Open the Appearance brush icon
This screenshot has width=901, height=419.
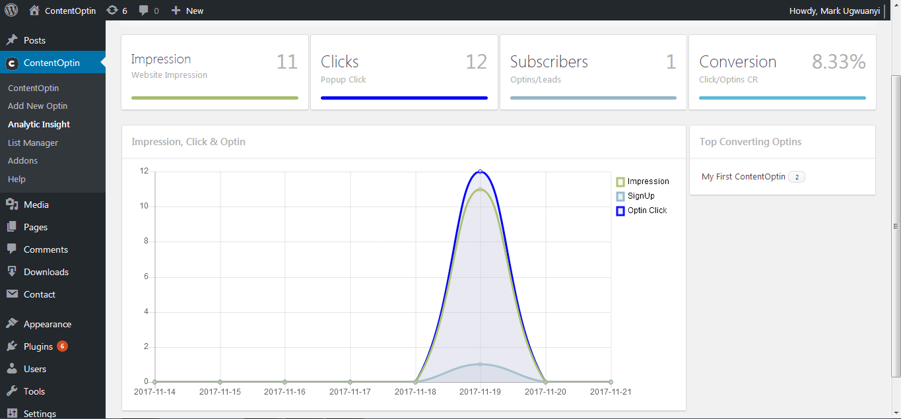(x=12, y=324)
